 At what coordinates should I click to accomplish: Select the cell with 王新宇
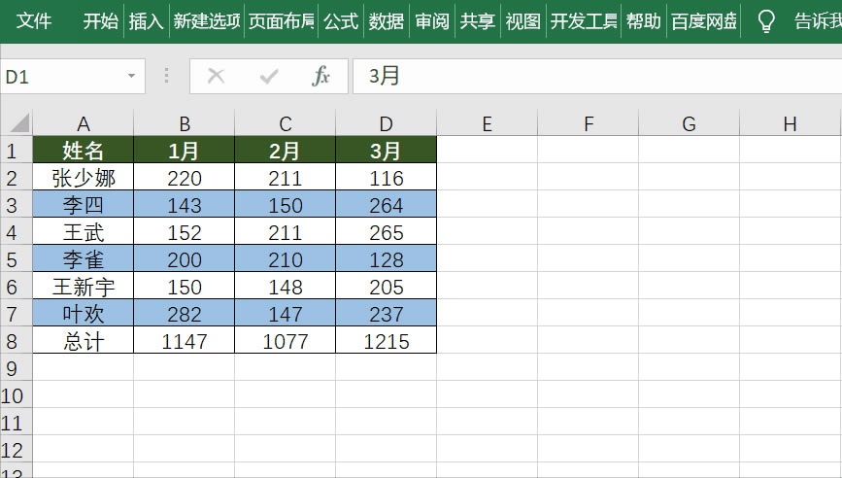point(84,287)
